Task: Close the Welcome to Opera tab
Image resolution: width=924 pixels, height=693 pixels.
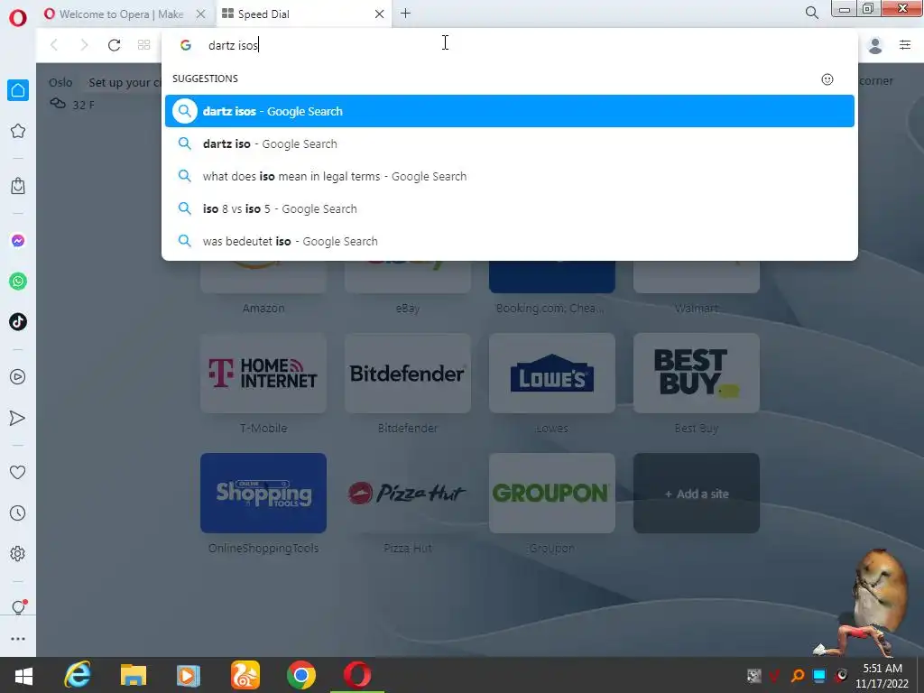Action: pyautogui.click(x=201, y=14)
